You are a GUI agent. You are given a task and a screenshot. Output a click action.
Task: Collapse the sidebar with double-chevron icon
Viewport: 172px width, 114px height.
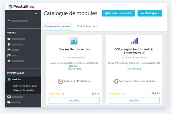[36, 14]
